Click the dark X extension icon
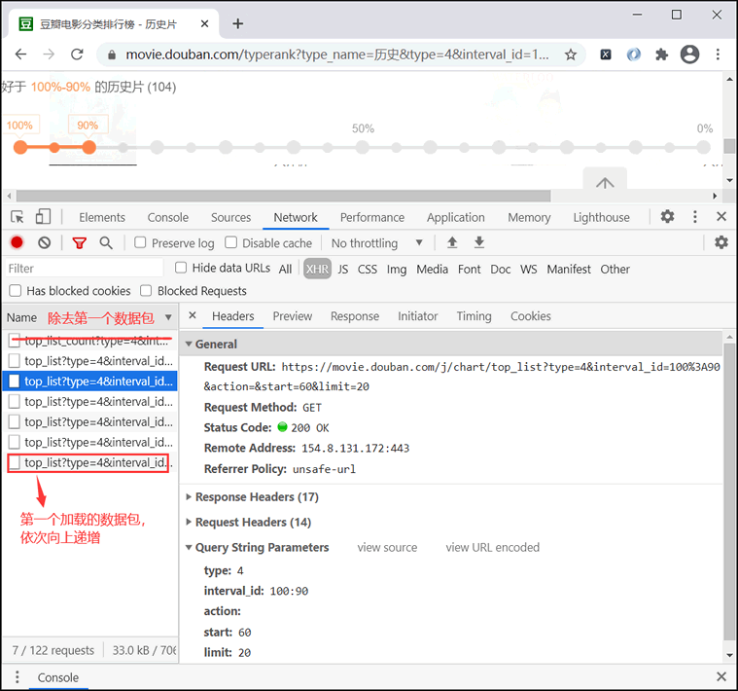 click(606, 55)
